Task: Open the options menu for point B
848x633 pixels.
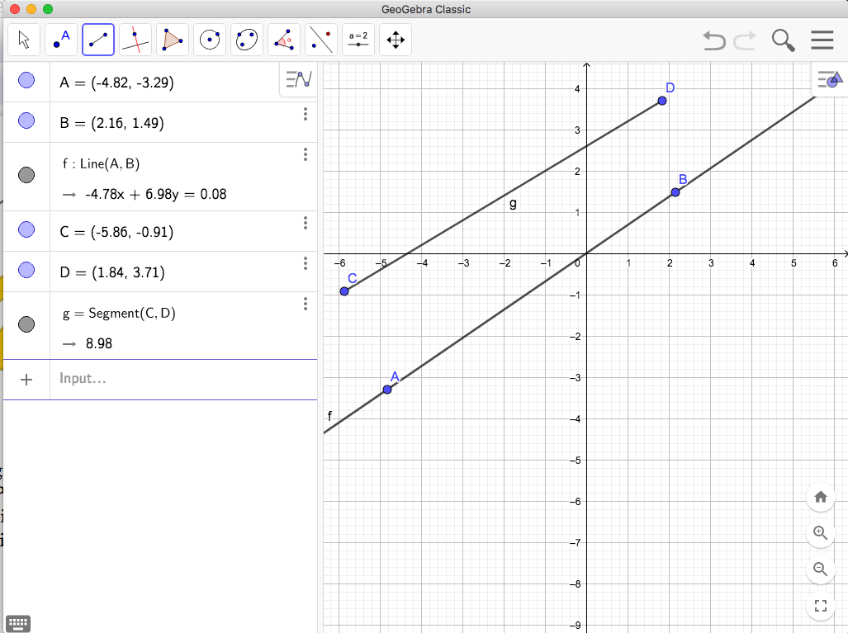Action: coord(306,114)
